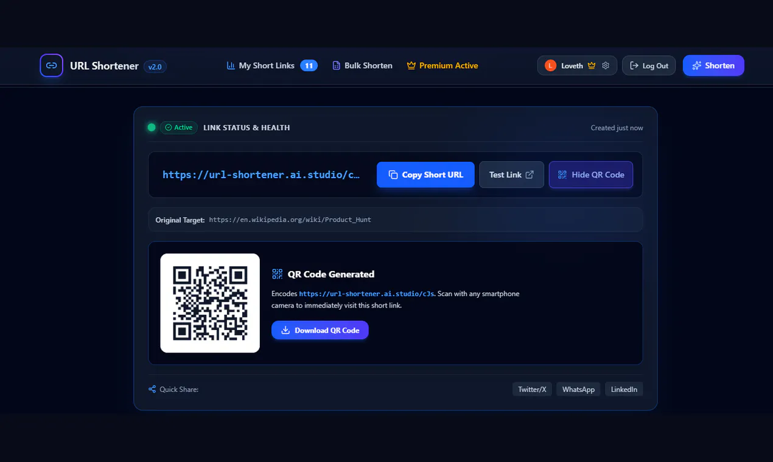Share to Twitter/X
This screenshot has width=773, height=462.
[532, 389]
